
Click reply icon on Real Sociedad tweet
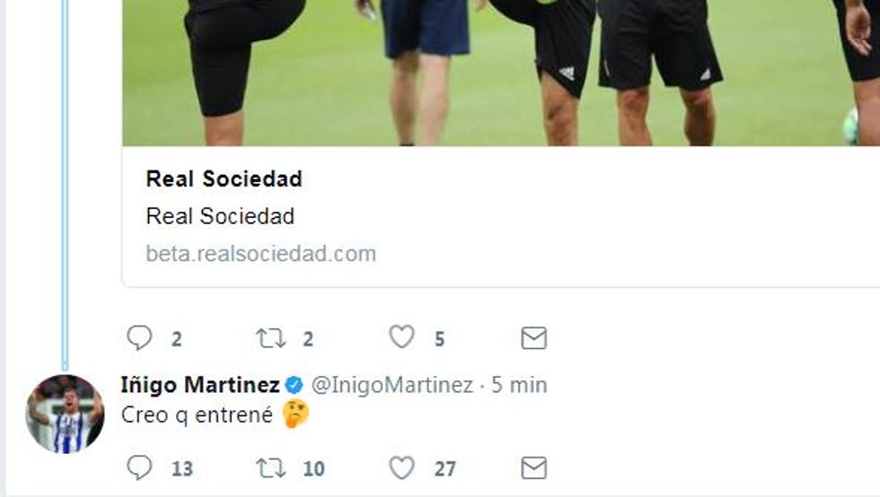click(139, 337)
